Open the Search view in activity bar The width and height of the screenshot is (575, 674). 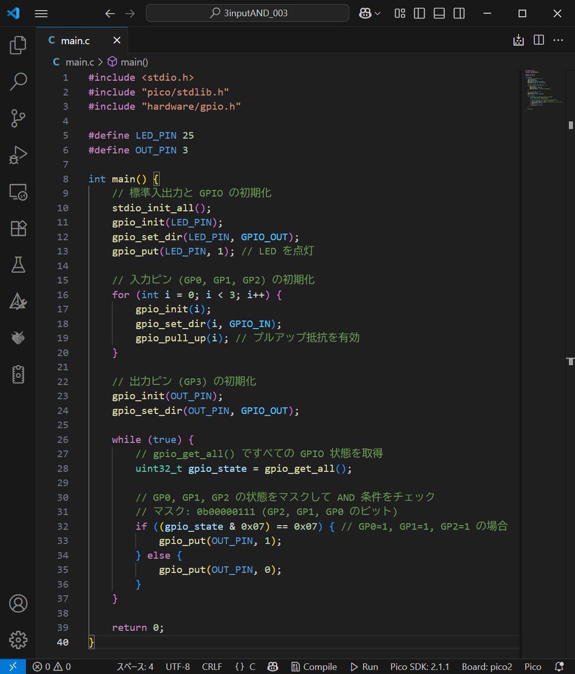(18, 82)
